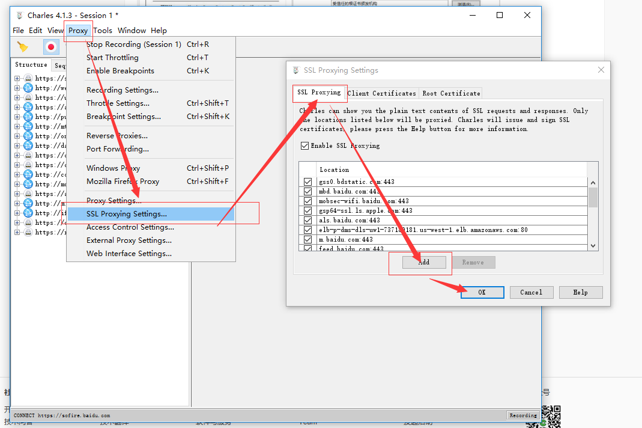The width and height of the screenshot is (642, 428).
Task: Choose SSL Proxying Settings menu entry
Action: [151, 213]
